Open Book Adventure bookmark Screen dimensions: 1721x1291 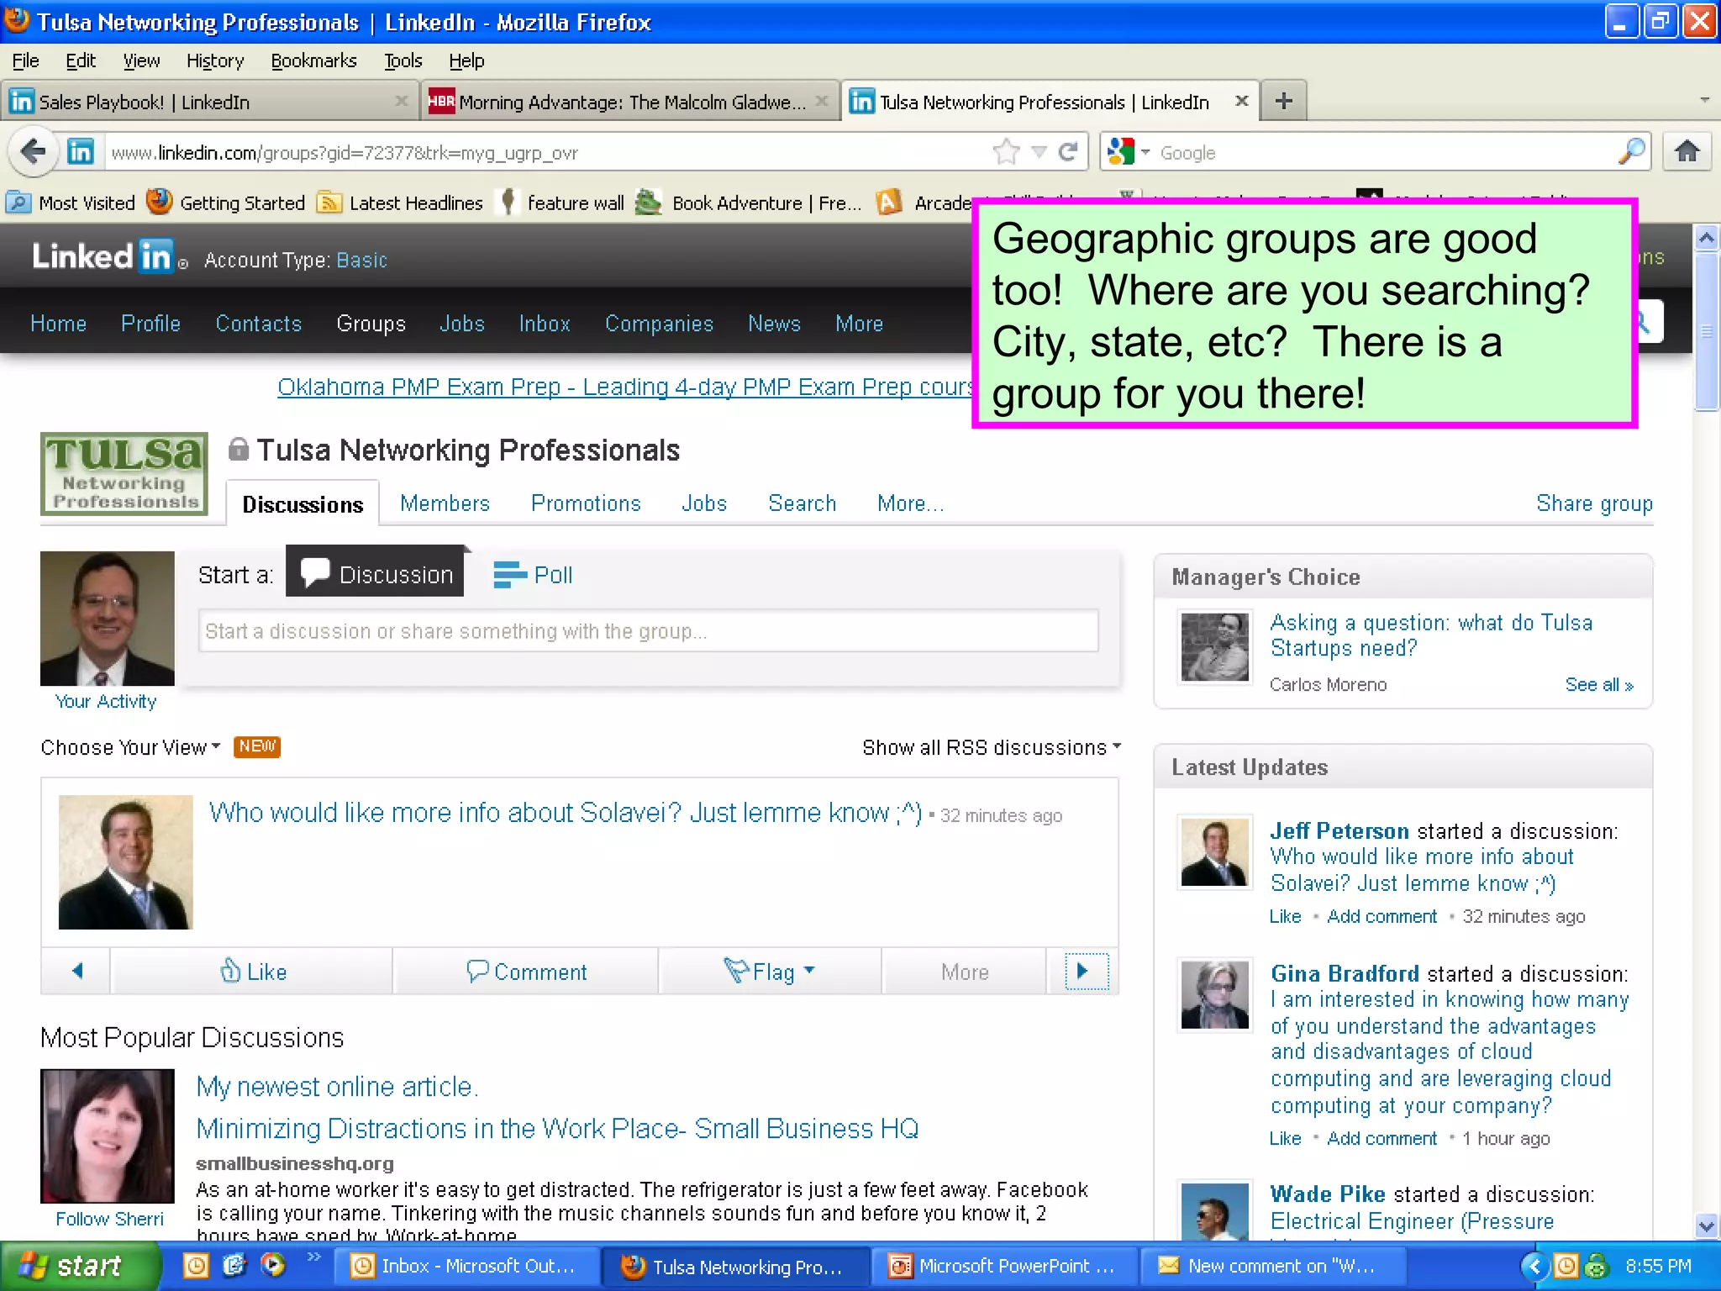coord(749,203)
